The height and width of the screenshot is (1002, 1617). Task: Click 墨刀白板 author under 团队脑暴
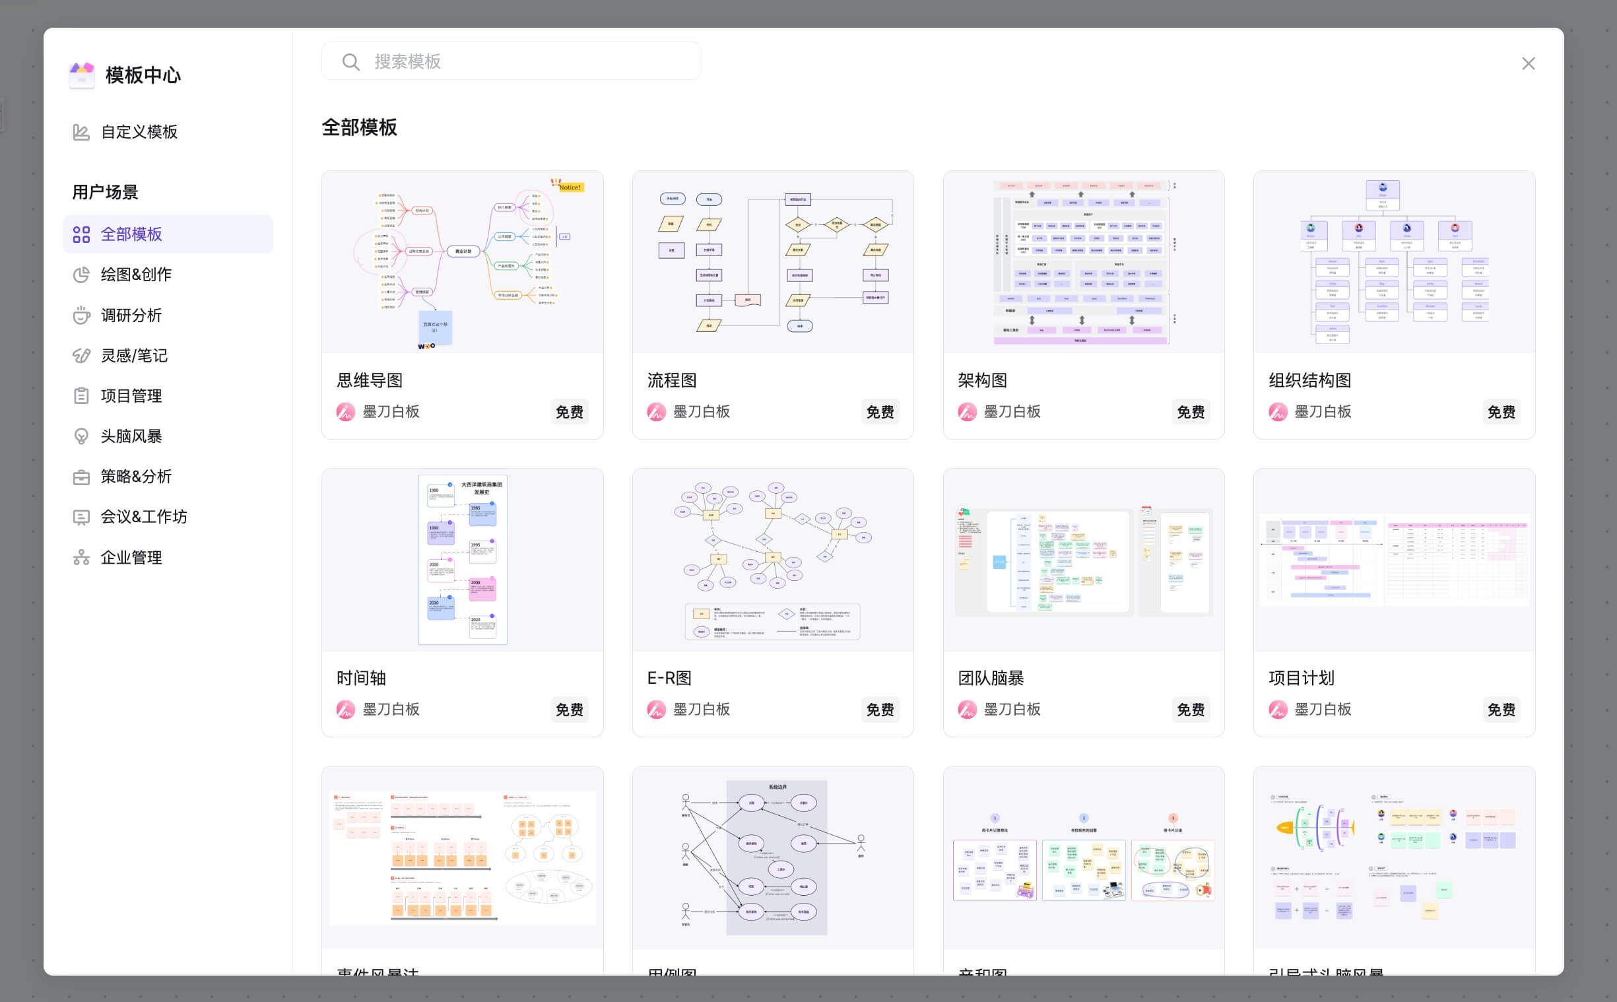(1012, 709)
